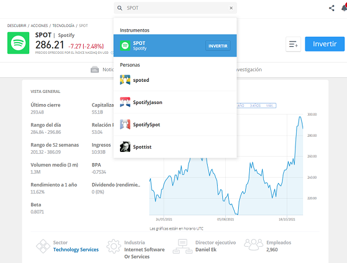Go to DESCUBRIR breadcrumb

pyautogui.click(x=17, y=26)
